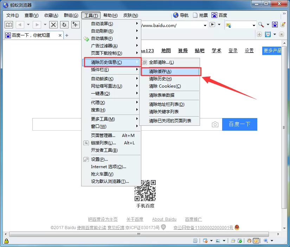
Task: Open a new page with the plus-arrow toolbar icon
Action: 75,25
